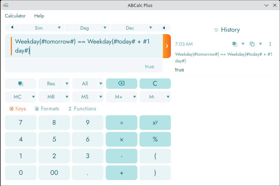Switch to the Formats tab
The image size is (280, 186).
coord(47,109)
